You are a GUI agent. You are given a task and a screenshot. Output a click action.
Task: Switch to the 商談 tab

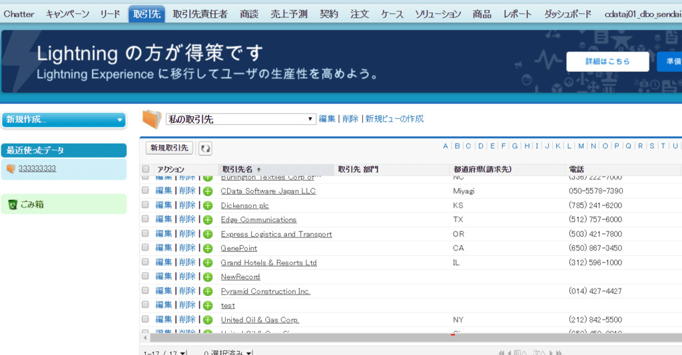(x=249, y=14)
